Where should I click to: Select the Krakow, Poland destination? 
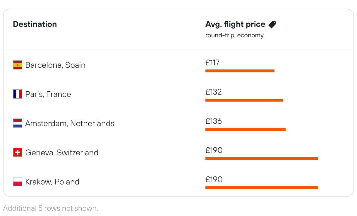click(x=52, y=182)
